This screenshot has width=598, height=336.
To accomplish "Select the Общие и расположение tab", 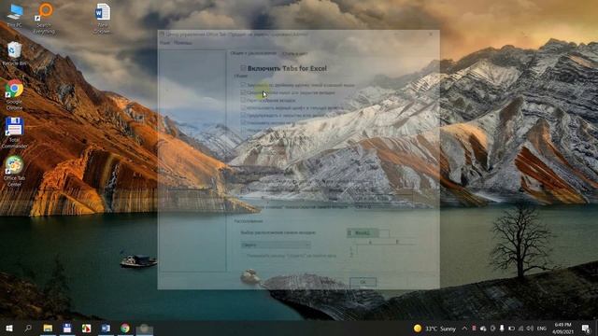I will pos(253,53).
